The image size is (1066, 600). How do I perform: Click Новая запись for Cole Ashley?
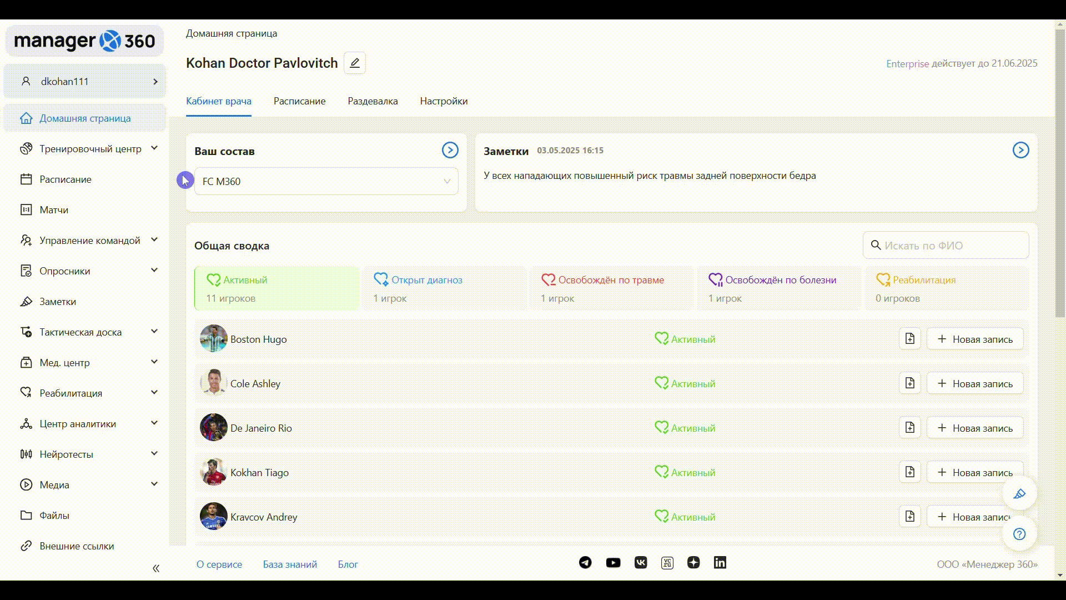974,383
